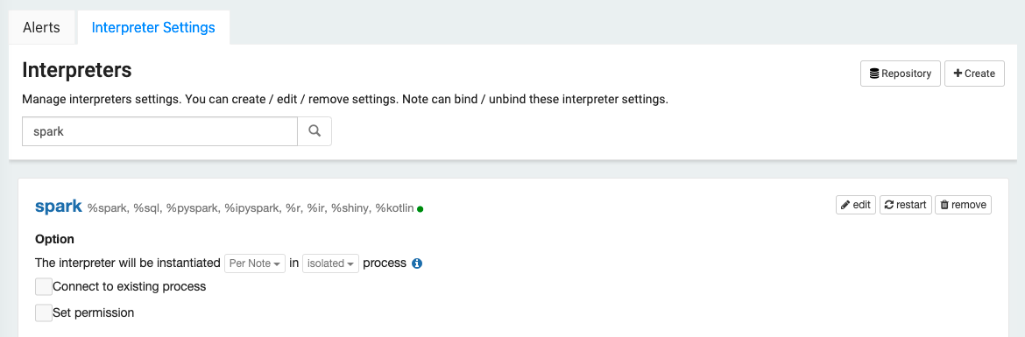Enable Connect to existing process checkbox
1025x337 pixels.
coord(44,287)
